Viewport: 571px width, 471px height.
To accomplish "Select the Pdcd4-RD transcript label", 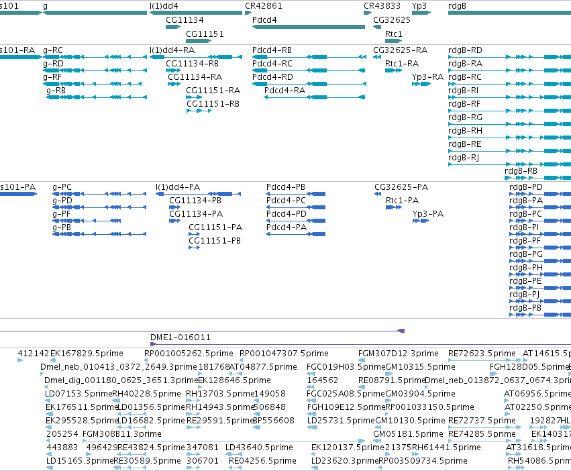I will (x=272, y=77).
